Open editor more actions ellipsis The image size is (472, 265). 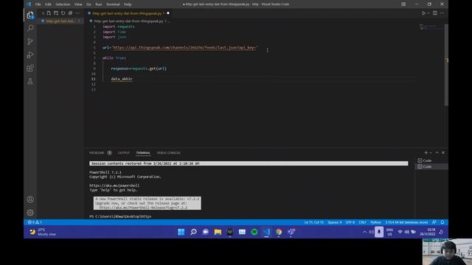click(x=442, y=13)
